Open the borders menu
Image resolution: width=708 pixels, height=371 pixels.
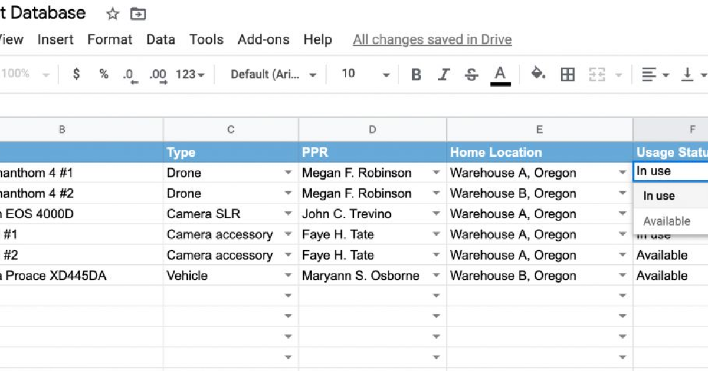click(x=567, y=74)
